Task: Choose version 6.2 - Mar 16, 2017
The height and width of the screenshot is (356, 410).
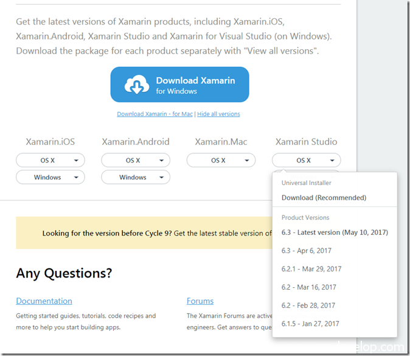Action: click(x=308, y=287)
